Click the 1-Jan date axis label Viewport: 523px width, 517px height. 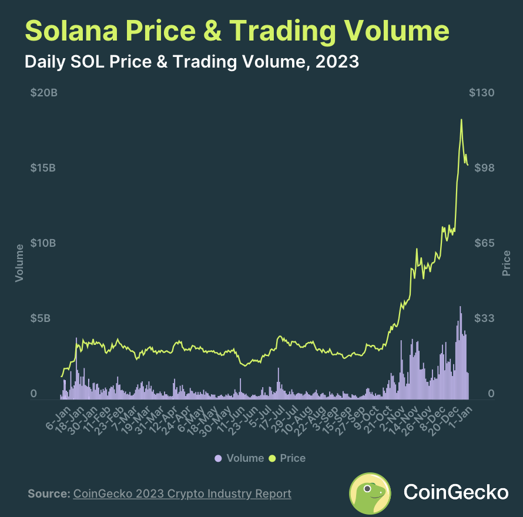[x=461, y=417]
